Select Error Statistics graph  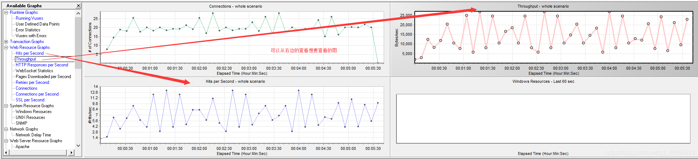(28, 30)
